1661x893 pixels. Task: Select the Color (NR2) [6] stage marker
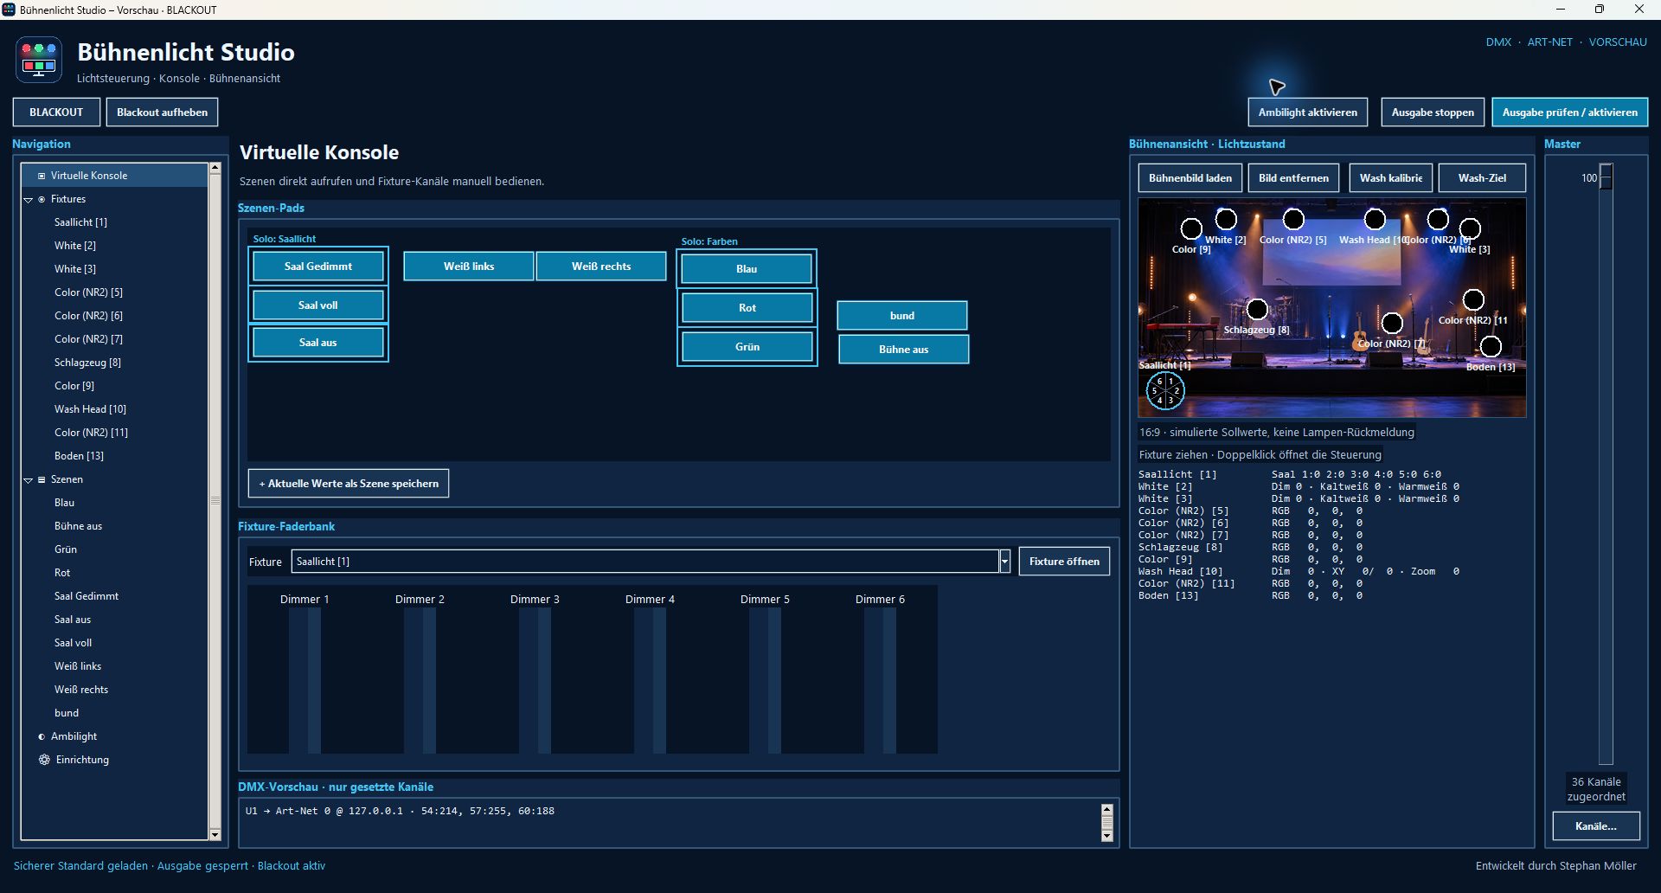coord(1438,219)
